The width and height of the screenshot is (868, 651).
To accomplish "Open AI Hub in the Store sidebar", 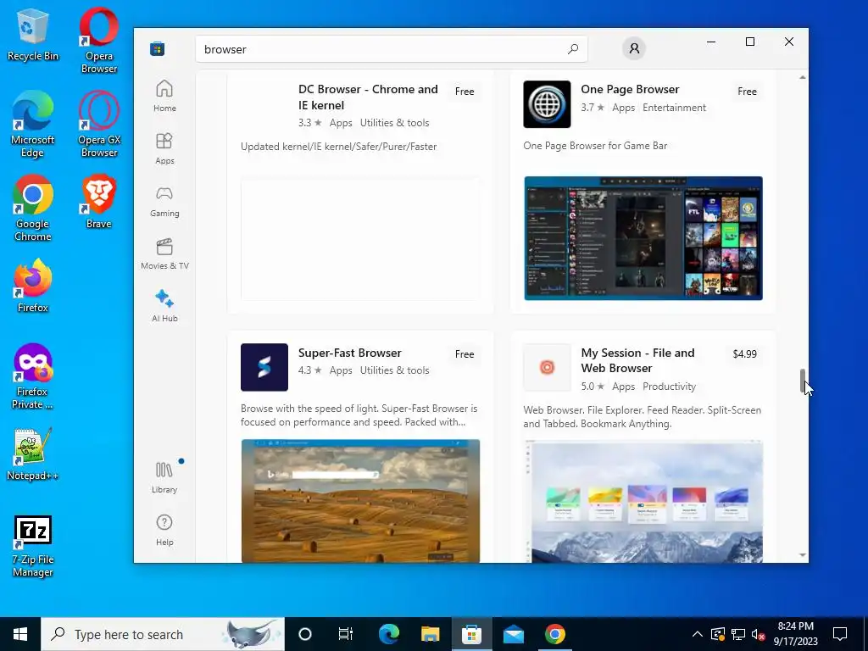I will pyautogui.click(x=164, y=307).
